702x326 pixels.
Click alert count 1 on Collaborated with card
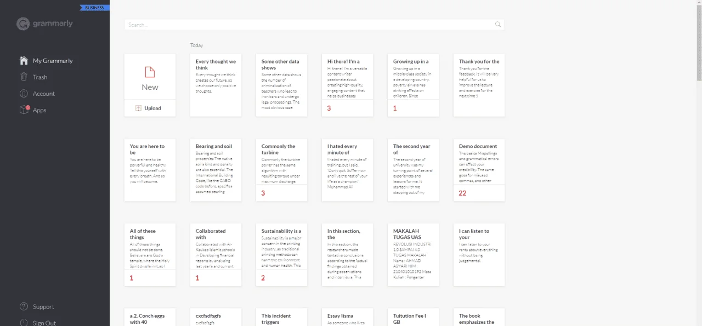[x=197, y=278]
